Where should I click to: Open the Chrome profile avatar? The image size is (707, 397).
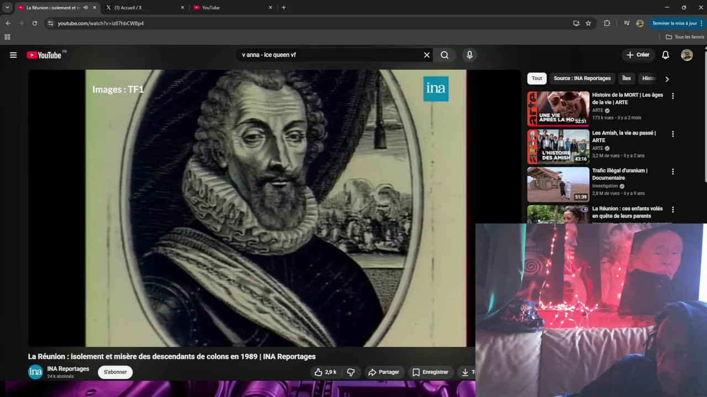tap(640, 23)
